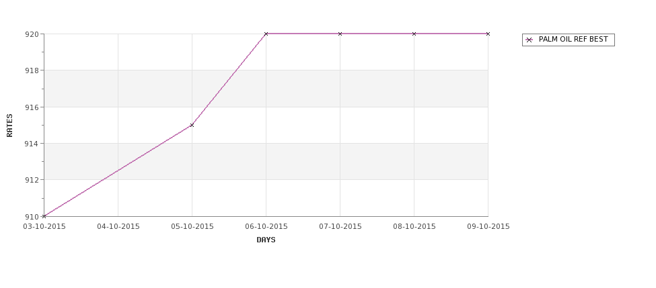Click the last data point at 09-10-2015
The image size is (656, 288).
[x=488, y=34]
